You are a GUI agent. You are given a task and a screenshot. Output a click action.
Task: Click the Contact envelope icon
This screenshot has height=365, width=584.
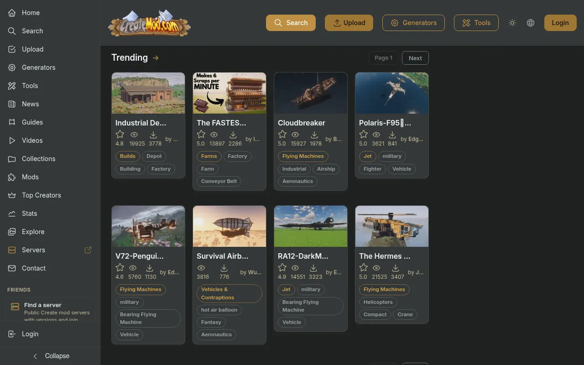pyautogui.click(x=12, y=268)
